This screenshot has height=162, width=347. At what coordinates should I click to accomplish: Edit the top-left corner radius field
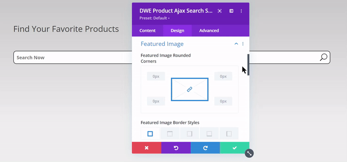(x=156, y=76)
